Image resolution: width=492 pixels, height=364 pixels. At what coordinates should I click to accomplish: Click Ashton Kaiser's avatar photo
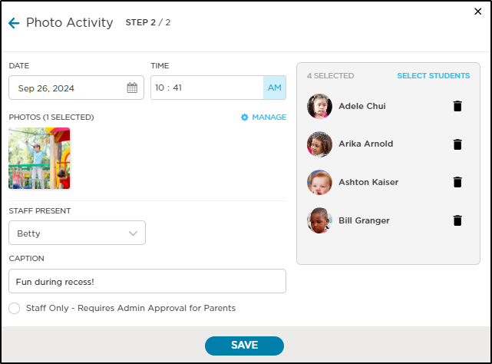(x=319, y=182)
